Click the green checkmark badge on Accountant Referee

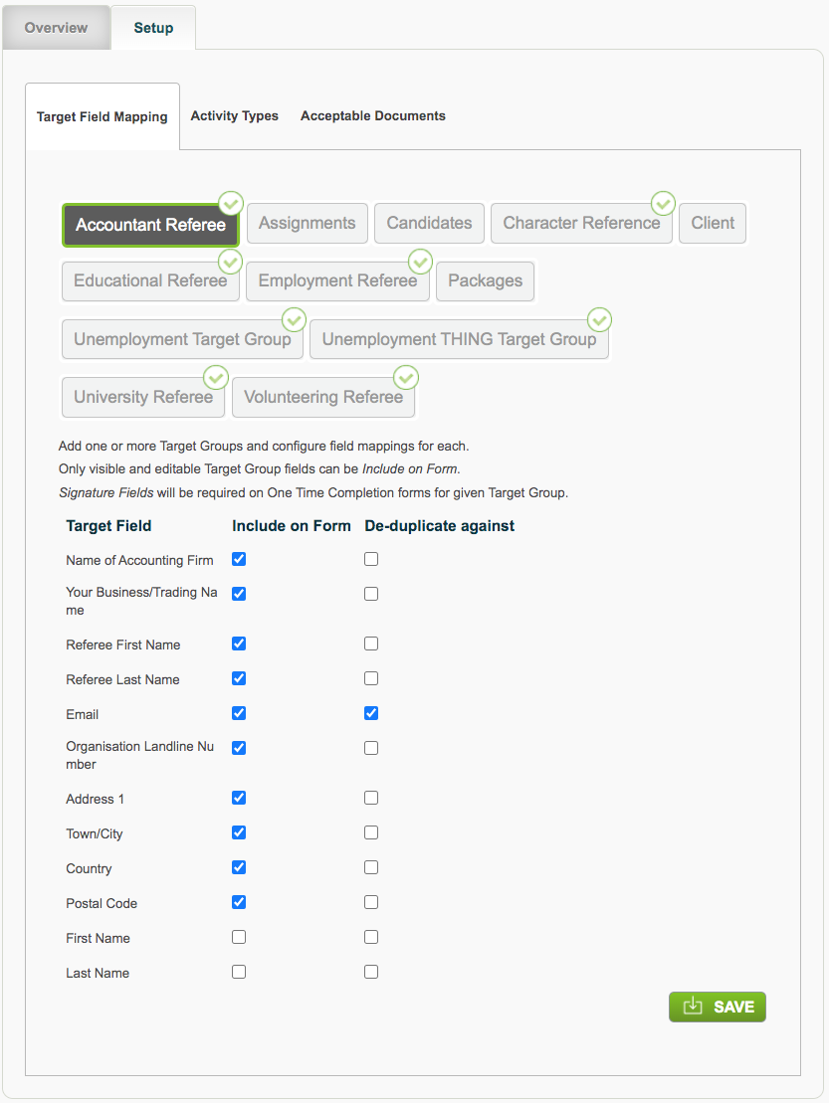231,203
